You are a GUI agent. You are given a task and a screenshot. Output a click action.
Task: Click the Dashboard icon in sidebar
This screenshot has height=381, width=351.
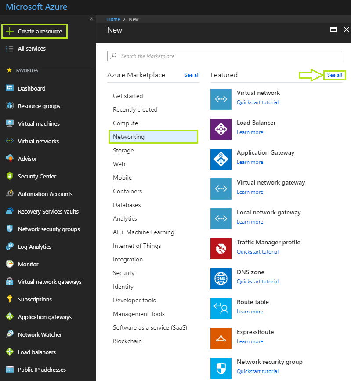10,88
